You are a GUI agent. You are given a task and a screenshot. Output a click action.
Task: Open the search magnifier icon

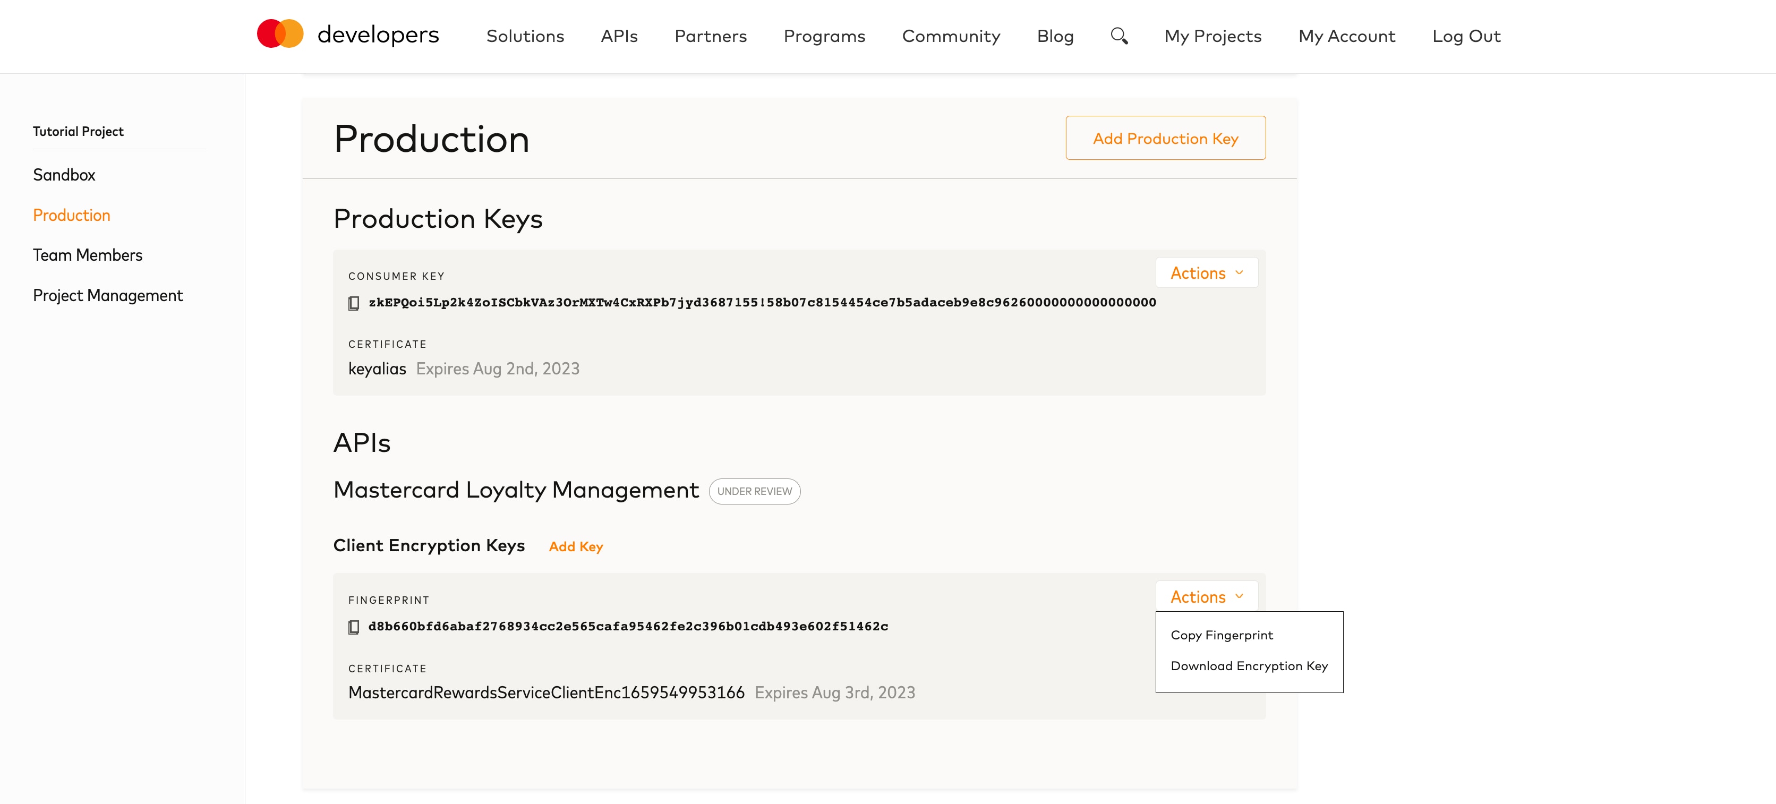pyautogui.click(x=1119, y=36)
